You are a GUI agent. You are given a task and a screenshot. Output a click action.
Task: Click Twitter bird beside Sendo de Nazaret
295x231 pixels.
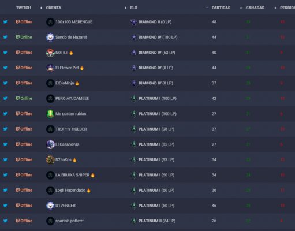pos(5,37)
